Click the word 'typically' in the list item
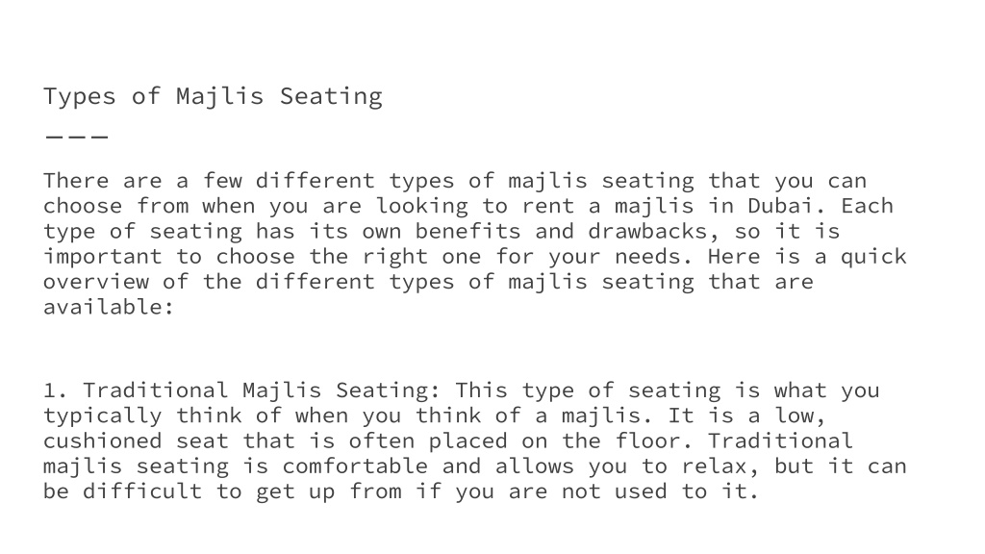 (x=102, y=416)
